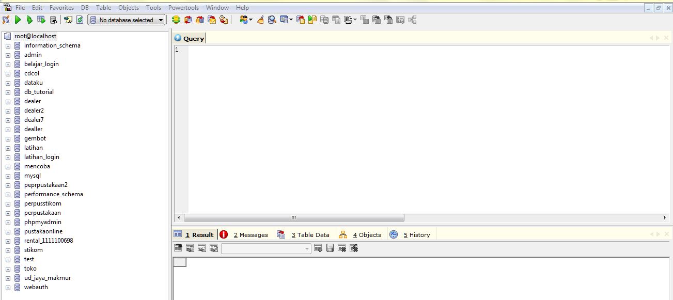This screenshot has height=300, width=673.
Task: Select the dataku database in tree
Action: (34, 83)
